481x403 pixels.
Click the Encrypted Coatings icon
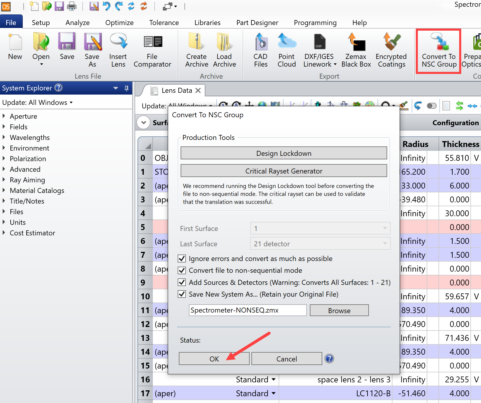(392, 42)
